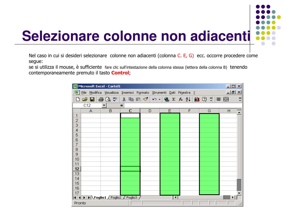Undo the last action
Image resolution: width=287 pixels, height=215 pixels.
(x=154, y=99)
